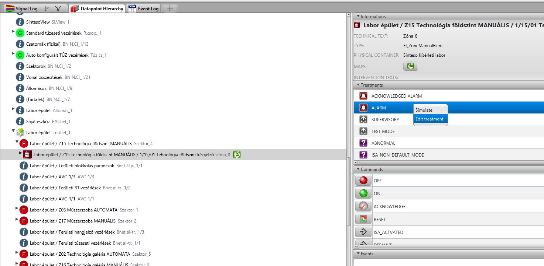
Task: Switch to the Event Log tab
Action: (144, 8)
